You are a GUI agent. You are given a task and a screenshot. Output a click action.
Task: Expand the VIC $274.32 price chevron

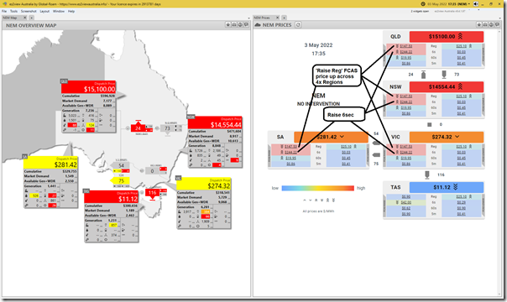457,137
